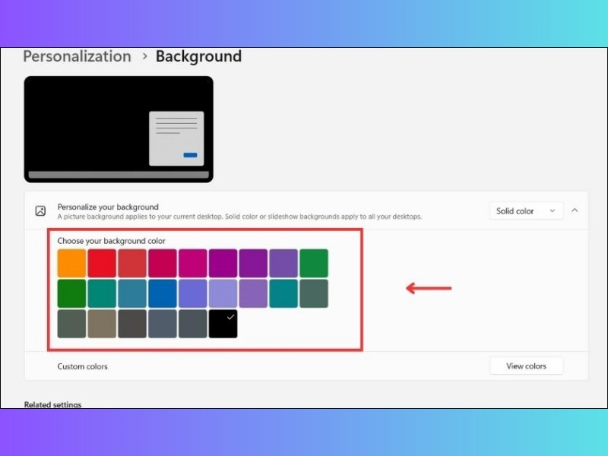Click the picture icon beside Personalize your background
The image size is (608, 456).
(40, 211)
